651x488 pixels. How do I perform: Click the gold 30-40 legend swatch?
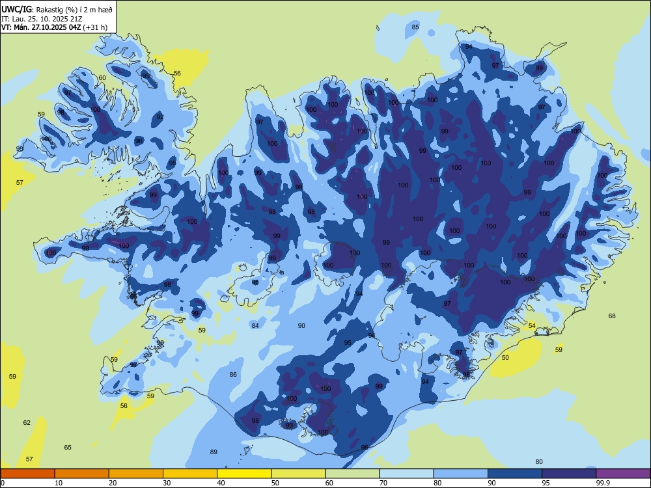coord(190,474)
